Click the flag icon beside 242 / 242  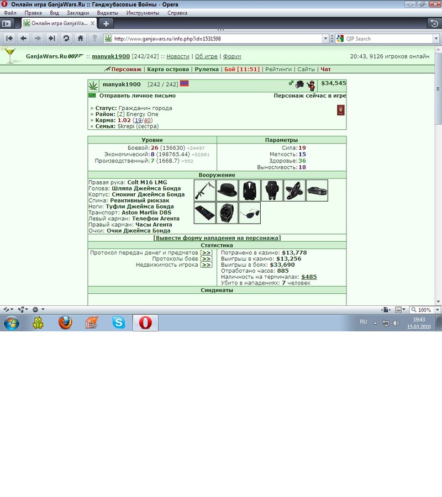click(x=184, y=83)
